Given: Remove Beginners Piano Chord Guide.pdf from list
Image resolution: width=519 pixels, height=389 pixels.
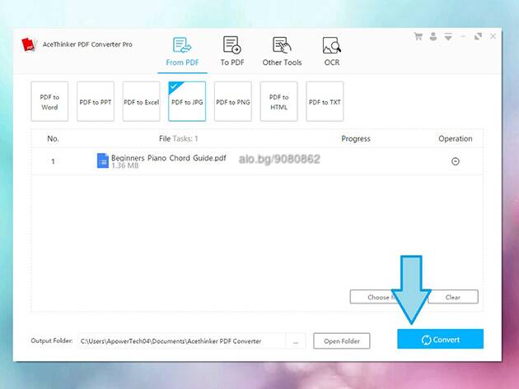Looking at the screenshot, I should [456, 161].
